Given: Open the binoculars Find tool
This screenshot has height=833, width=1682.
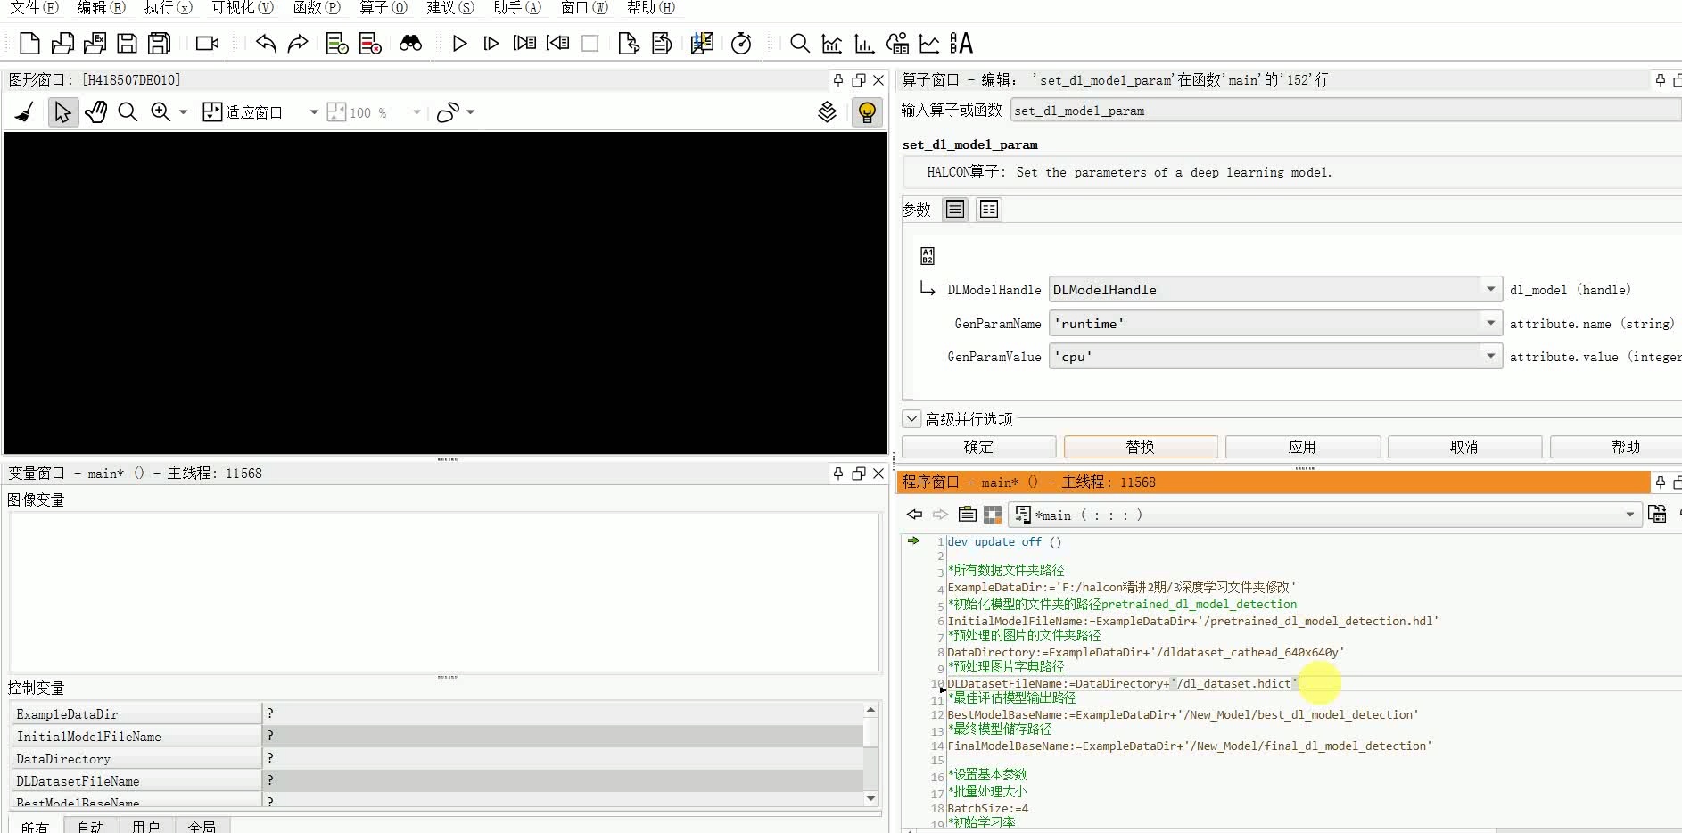Looking at the screenshot, I should point(411,43).
